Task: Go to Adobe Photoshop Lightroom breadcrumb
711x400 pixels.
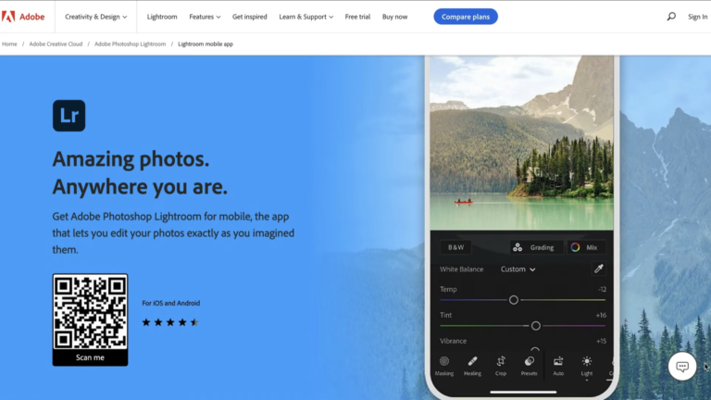Action: tap(131, 44)
